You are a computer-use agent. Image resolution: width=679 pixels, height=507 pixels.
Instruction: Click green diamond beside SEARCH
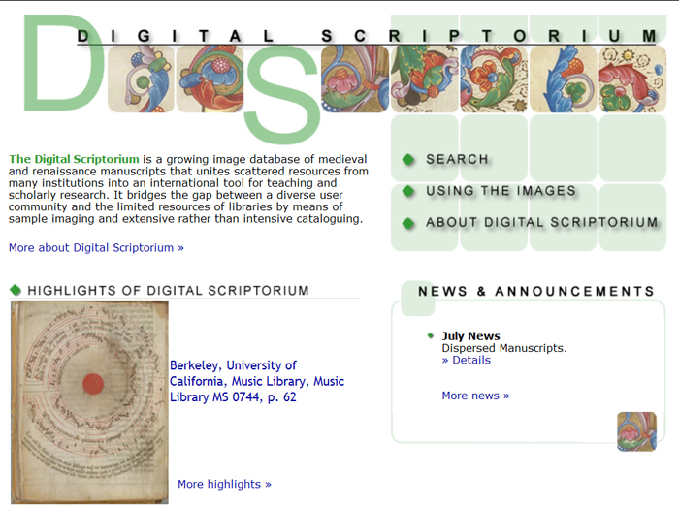(408, 160)
